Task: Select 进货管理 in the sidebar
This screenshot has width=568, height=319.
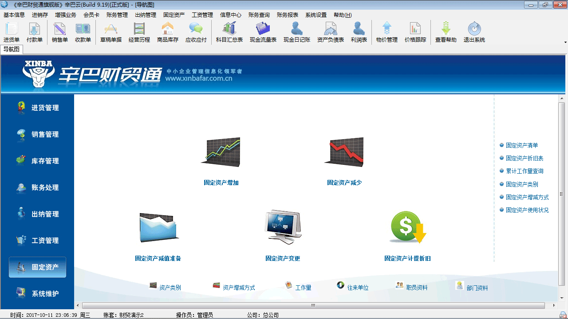Action: pyautogui.click(x=37, y=108)
